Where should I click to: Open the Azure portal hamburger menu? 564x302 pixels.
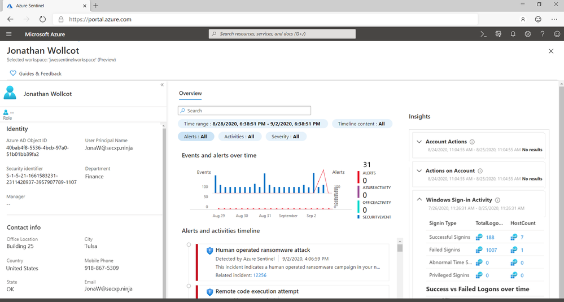(9, 34)
